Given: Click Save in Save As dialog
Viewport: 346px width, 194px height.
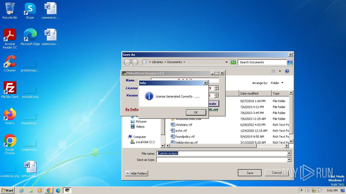Looking at the screenshot, I should pyautogui.click(x=250, y=173).
